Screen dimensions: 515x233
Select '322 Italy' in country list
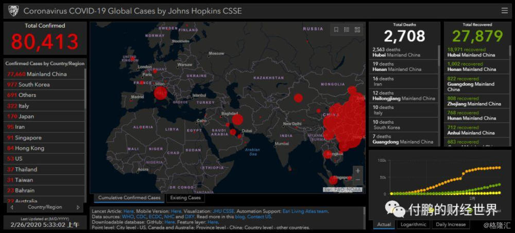pos(44,106)
